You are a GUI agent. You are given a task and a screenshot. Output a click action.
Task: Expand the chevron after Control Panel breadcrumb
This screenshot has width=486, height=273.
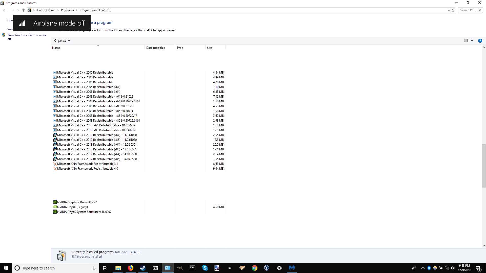coord(58,10)
